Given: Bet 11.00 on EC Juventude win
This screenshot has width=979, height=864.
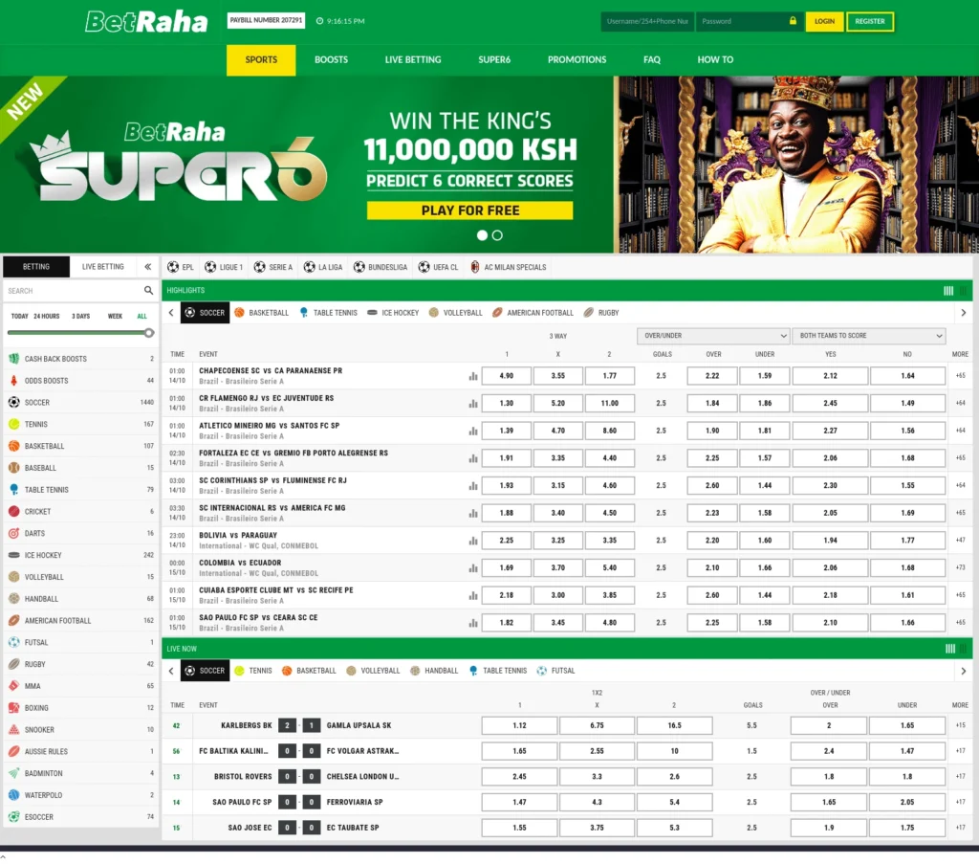Looking at the screenshot, I should tap(609, 404).
